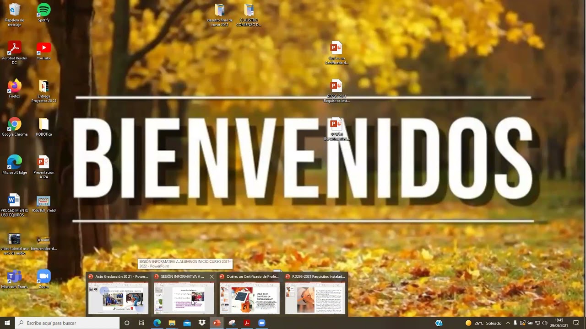Viewport: 586px width, 329px height.
Task: Launch Google Chrome from the desktop
Action: pos(14,127)
